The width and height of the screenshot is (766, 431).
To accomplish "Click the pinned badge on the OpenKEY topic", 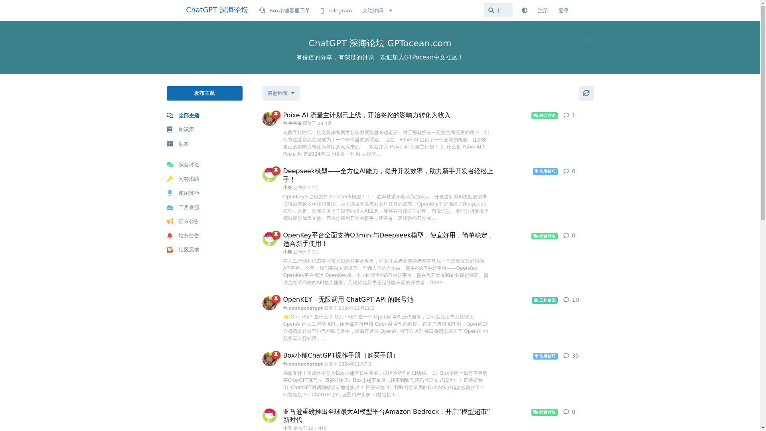I will click(276, 299).
